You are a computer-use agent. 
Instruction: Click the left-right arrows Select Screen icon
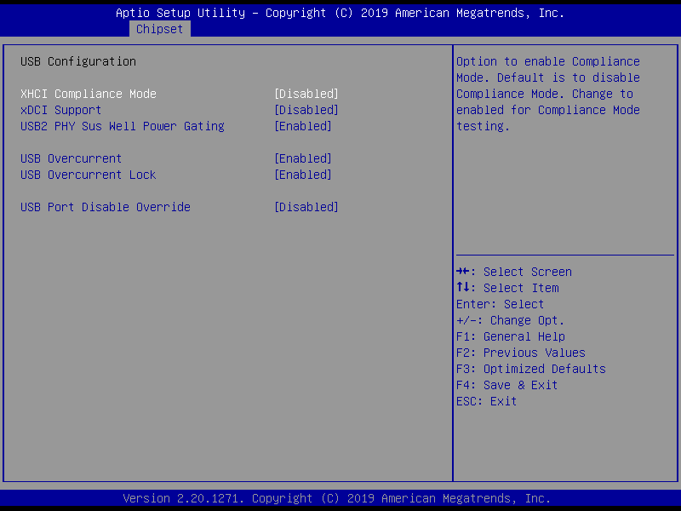[x=463, y=272]
